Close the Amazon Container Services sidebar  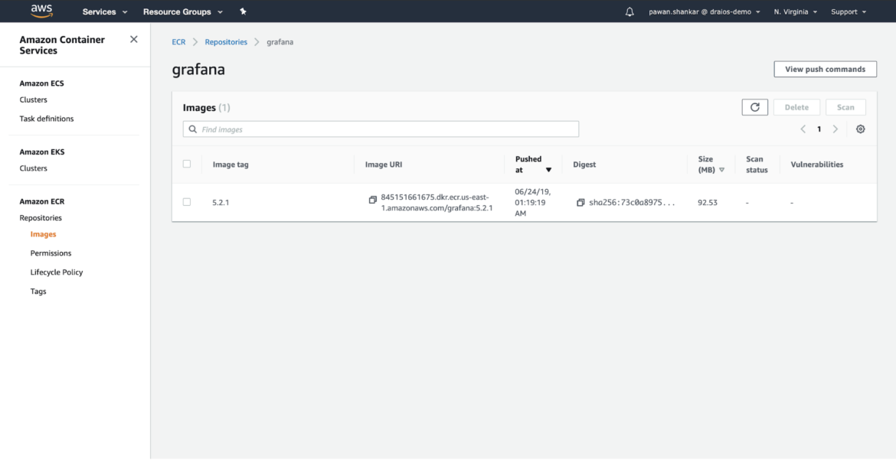point(134,40)
